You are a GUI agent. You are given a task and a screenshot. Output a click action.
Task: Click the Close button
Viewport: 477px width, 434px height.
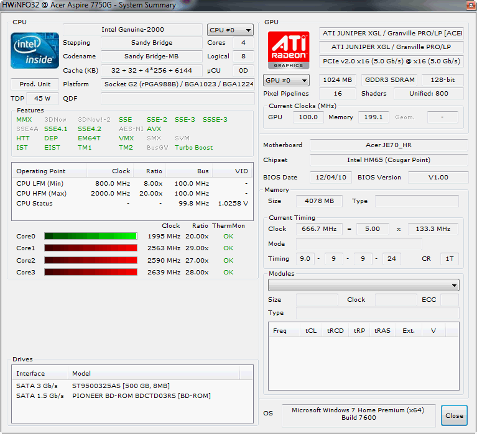pos(454,415)
